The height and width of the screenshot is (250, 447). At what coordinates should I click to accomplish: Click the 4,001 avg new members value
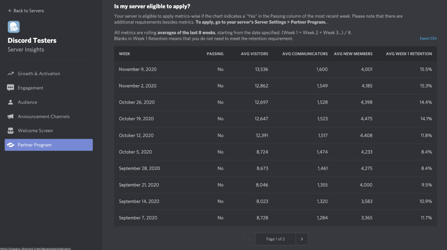coord(367,69)
